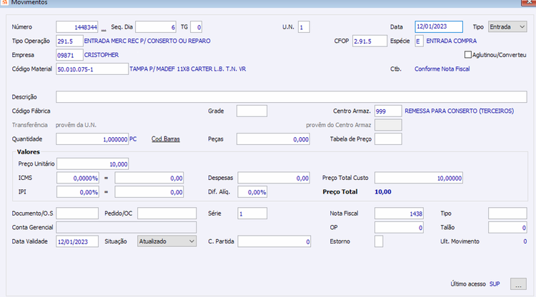Edit the Data Validade field

(x=77, y=241)
